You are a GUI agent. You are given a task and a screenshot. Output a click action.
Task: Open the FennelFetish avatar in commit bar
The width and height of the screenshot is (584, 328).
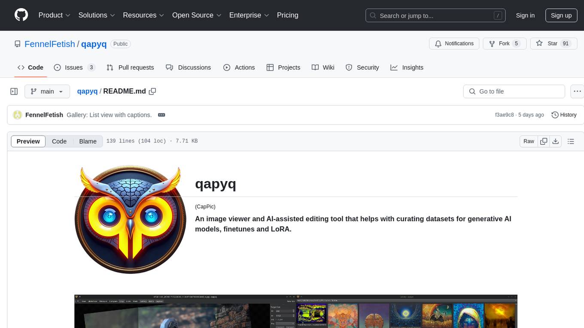click(18, 115)
